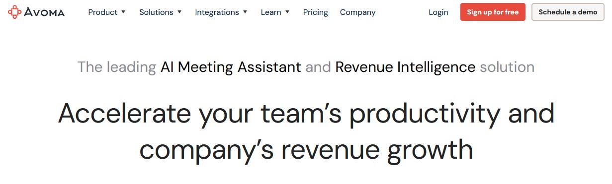Open the Learn menu
Viewport: 612px width, 184px height.
pyautogui.click(x=271, y=12)
